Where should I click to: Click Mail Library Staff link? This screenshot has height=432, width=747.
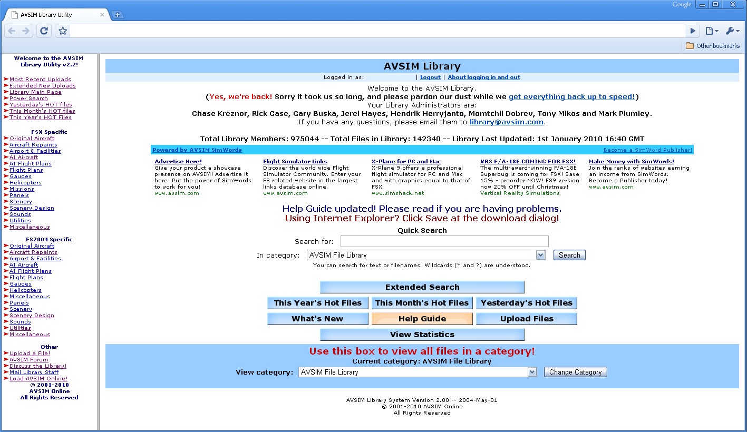(34, 372)
